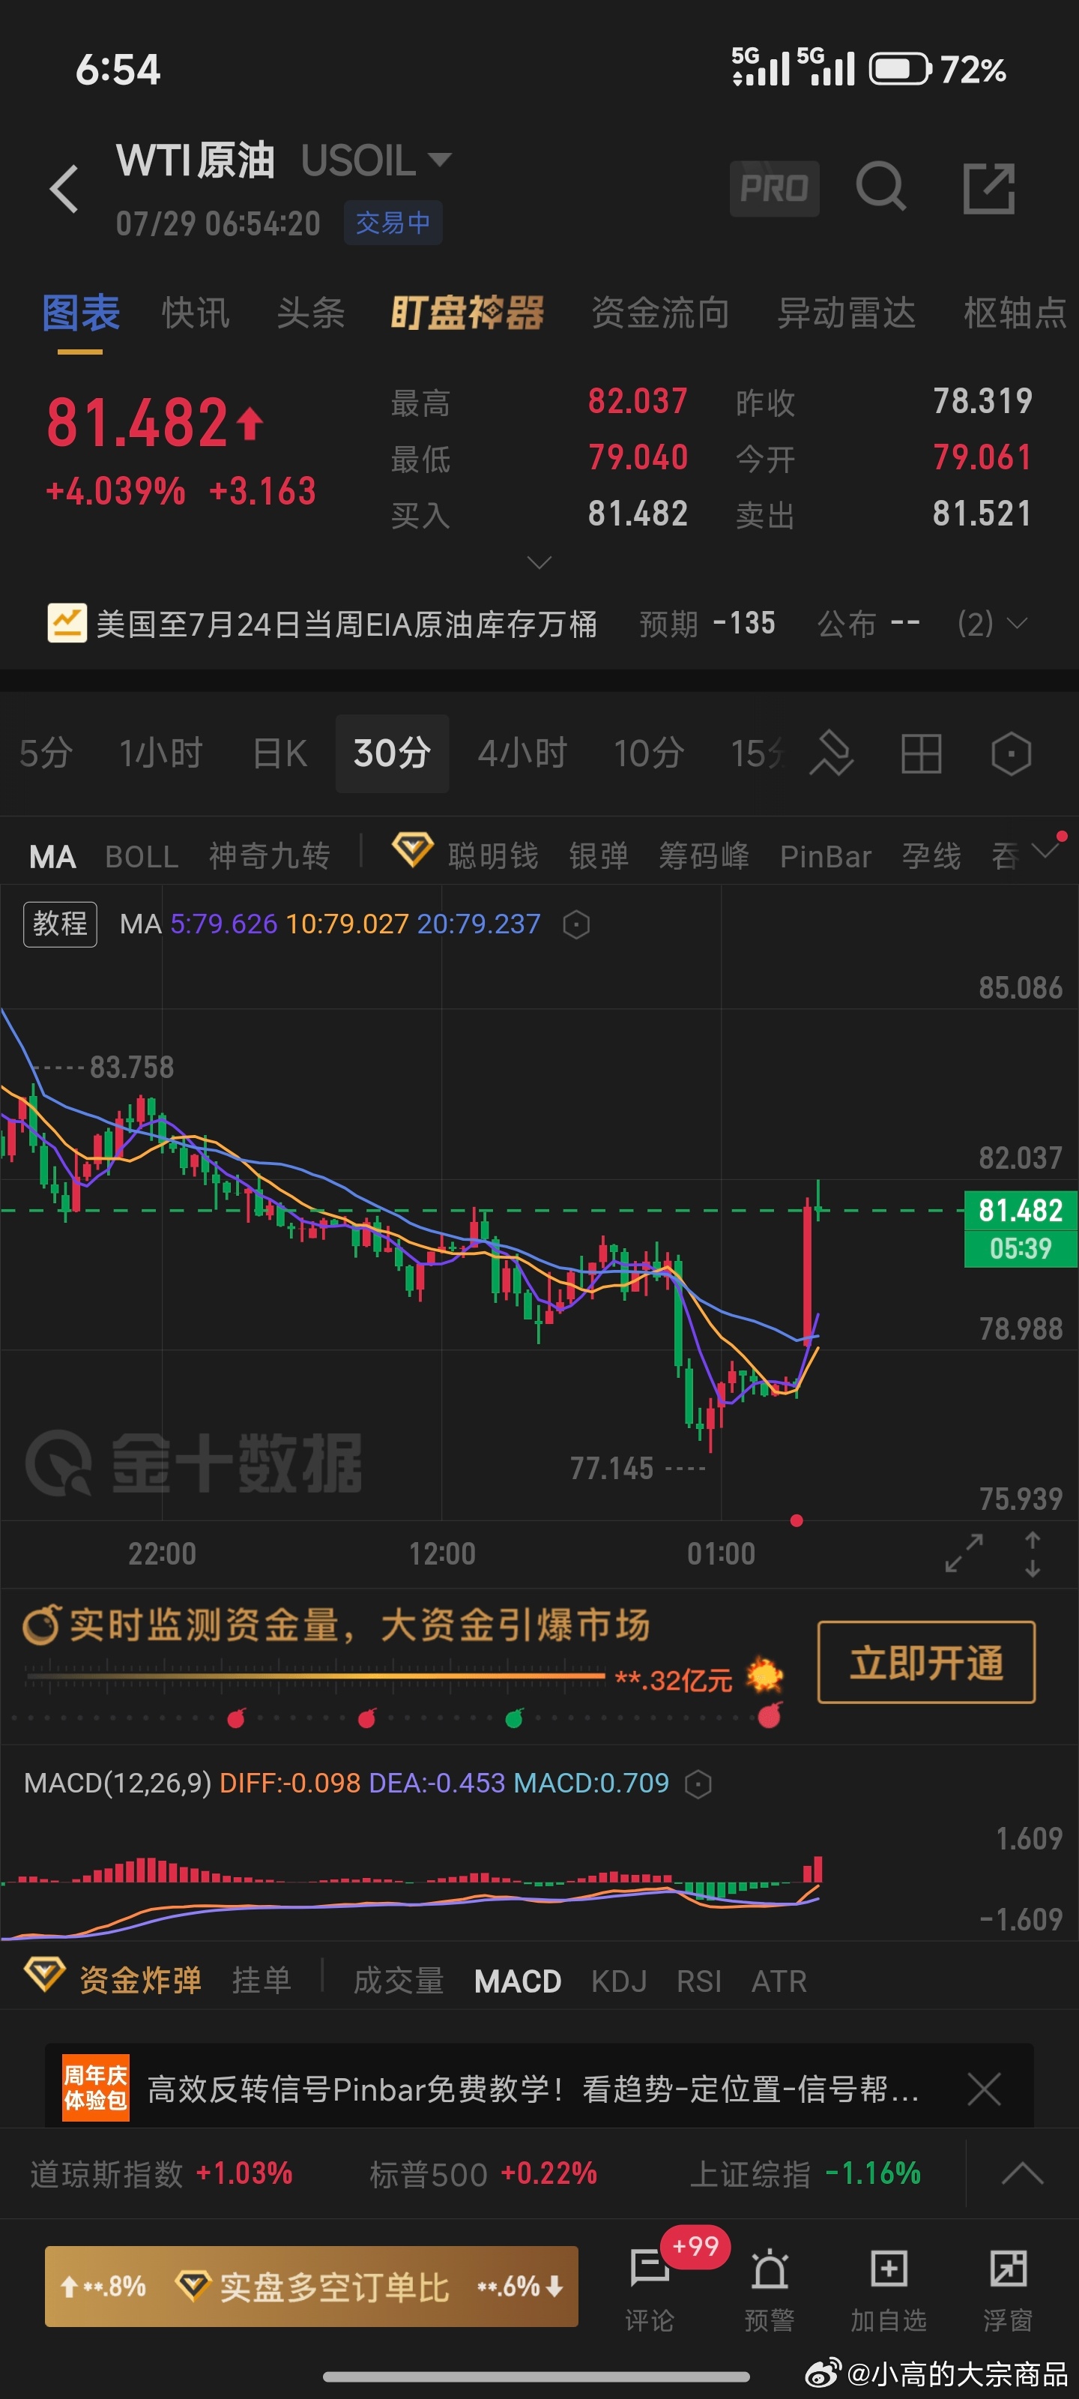Expand the overlay indicator list chevron
This screenshot has width=1079, height=2399.
click(x=1047, y=850)
